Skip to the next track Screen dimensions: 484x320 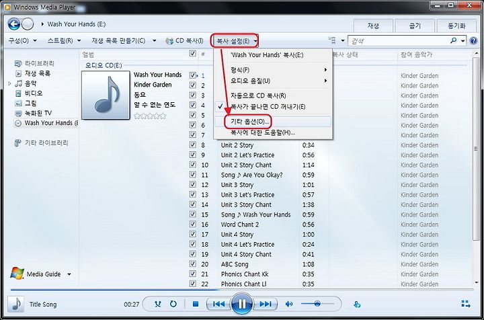(x=265, y=305)
